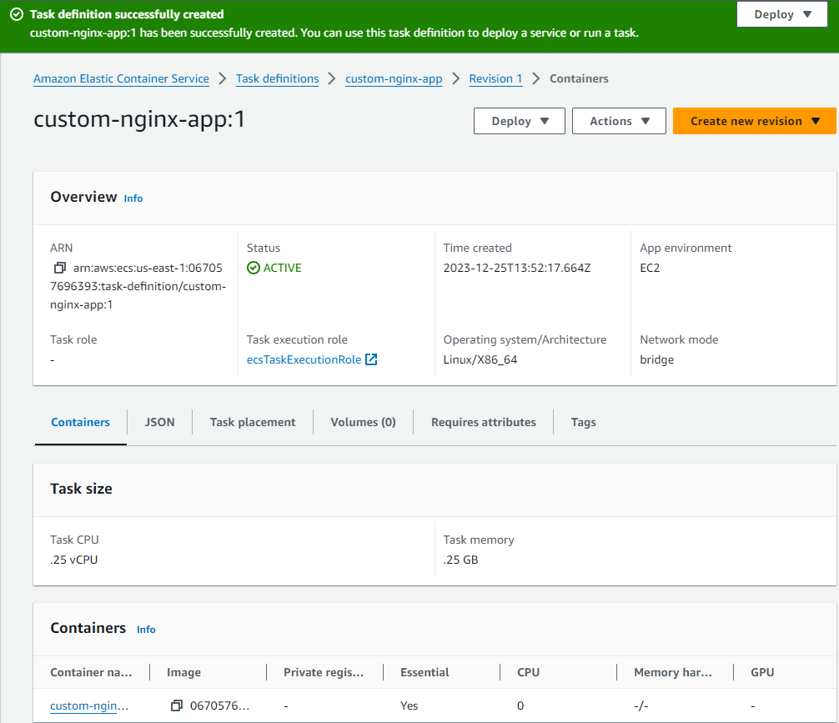View the Requires attributes tab

point(483,422)
